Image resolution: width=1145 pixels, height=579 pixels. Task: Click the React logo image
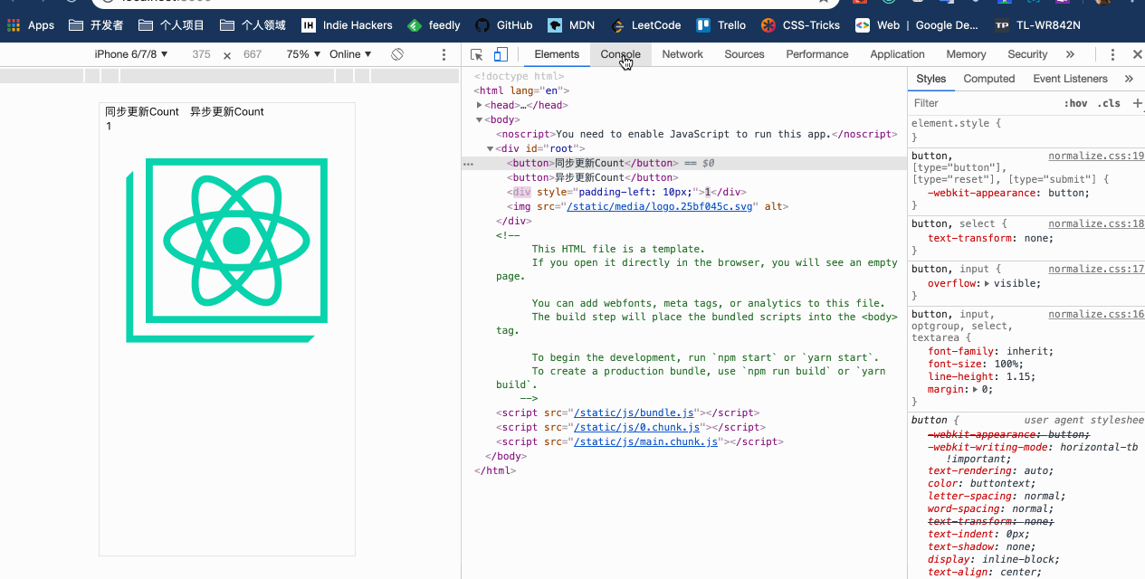226,251
